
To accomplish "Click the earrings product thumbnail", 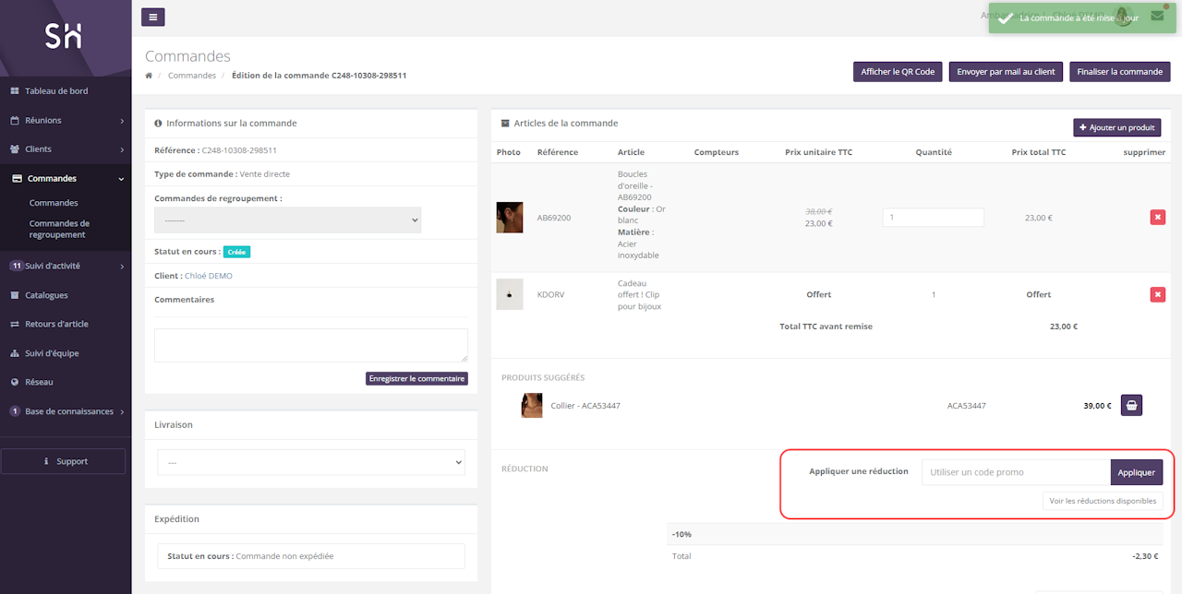I will click(x=509, y=218).
